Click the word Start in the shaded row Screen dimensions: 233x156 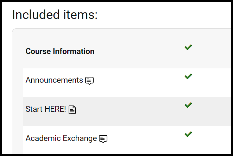click(x=34, y=109)
